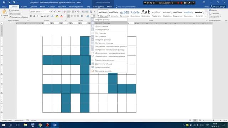Apply the red font color

pos(62,16)
